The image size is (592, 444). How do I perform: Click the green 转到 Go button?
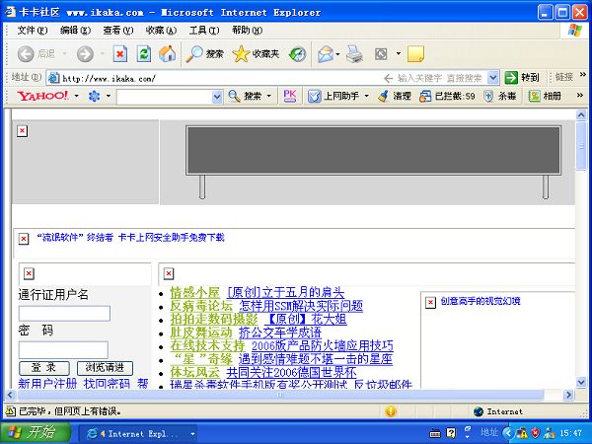tap(522, 77)
